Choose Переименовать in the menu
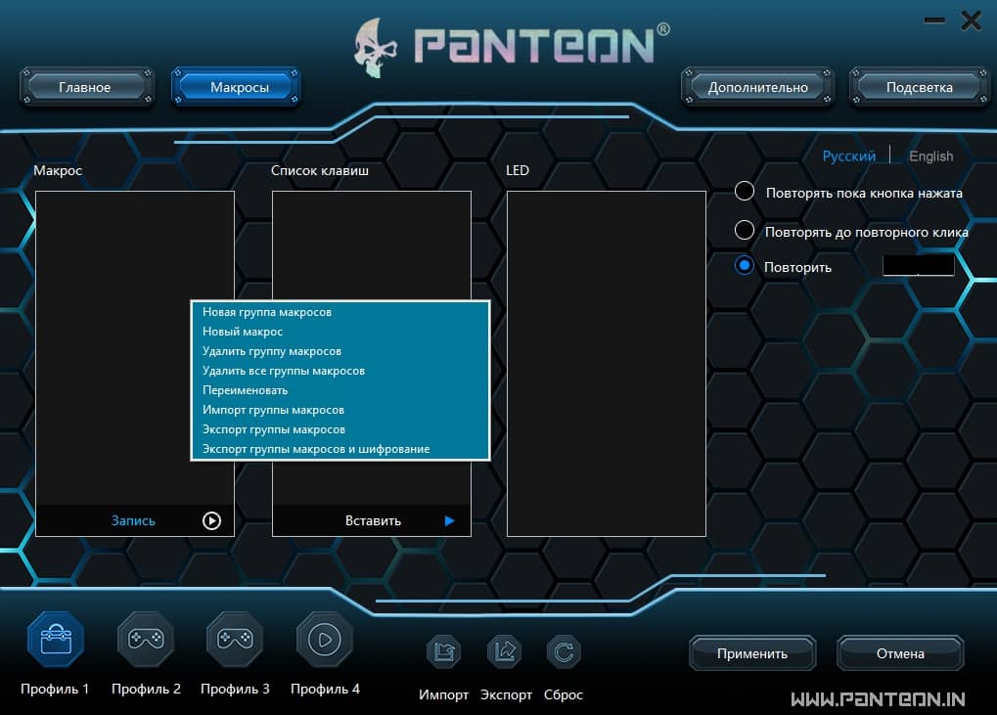Viewport: 997px width, 715px height. pos(340,391)
